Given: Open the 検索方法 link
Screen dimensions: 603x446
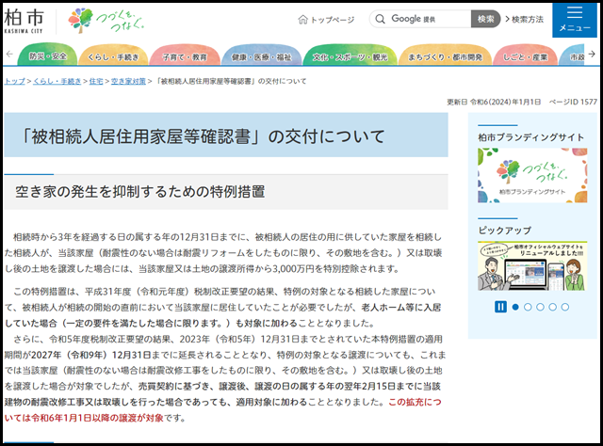Looking at the screenshot, I should (524, 19).
